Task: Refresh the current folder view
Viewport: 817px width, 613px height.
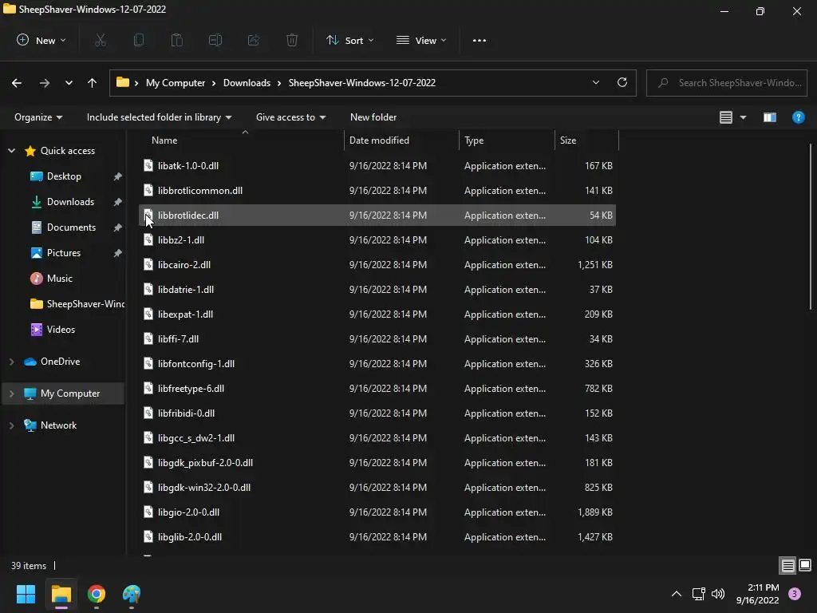Action: 622,82
